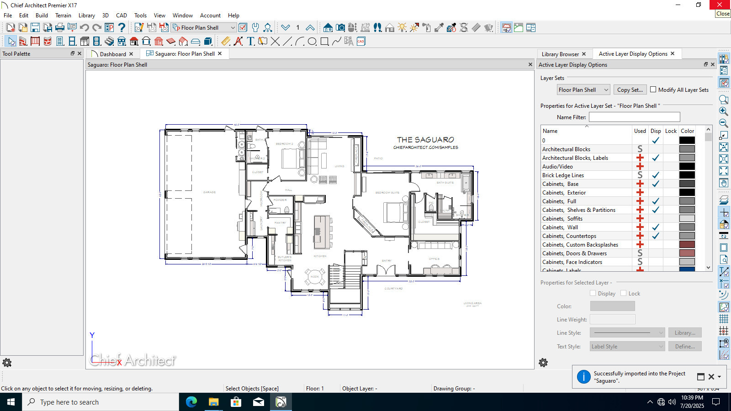Switch to the Library Browser tab
Screen dimensions: 731x411
point(560,54)
